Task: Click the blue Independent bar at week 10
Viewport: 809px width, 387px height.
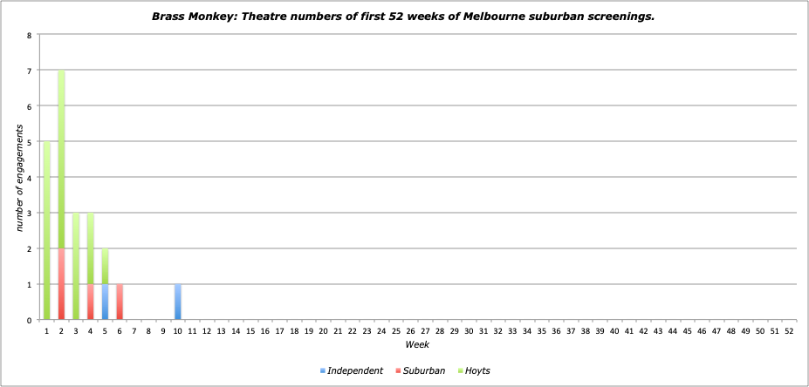Action: pyautogui.click(x=177, y=302)
